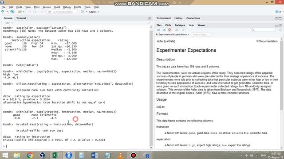
Task: Go forward in Help history
Action: coord(164,30)
